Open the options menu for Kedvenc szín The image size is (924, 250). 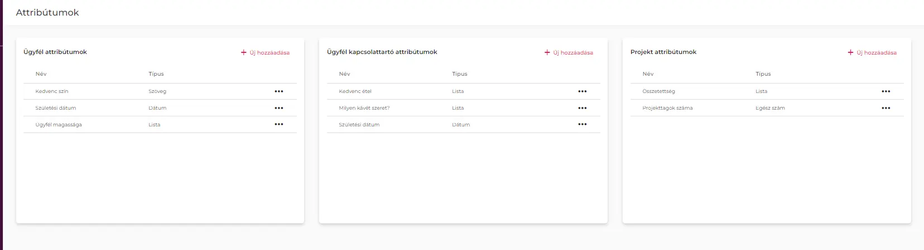(x=279, y=91)
